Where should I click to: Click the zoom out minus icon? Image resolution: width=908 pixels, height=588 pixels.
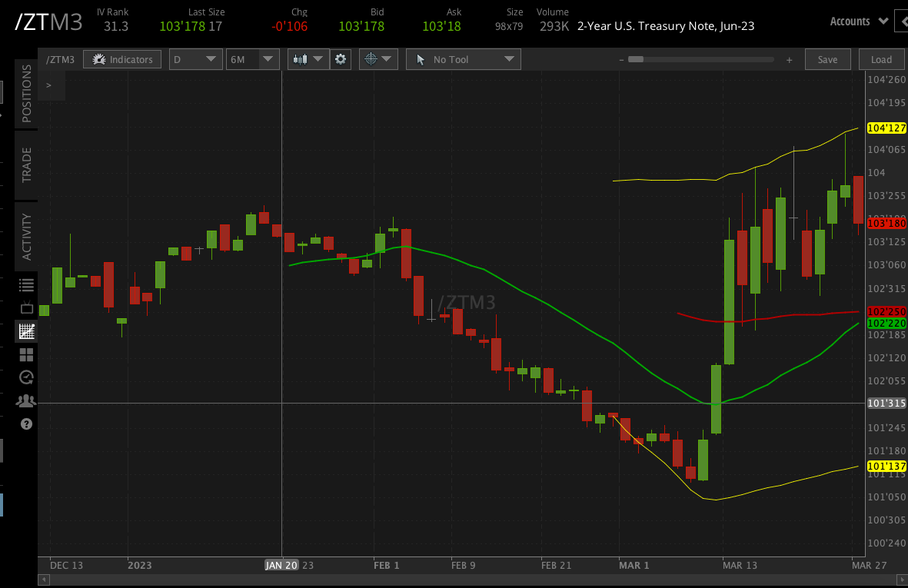(621, 60)
